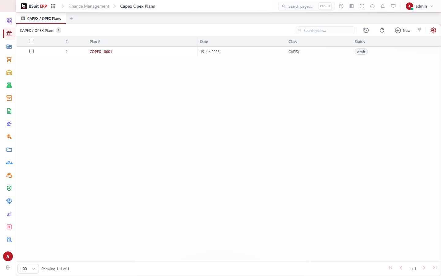Click the Capex Opex Plans breadcrumb
The width and height of the screenshot is (441, 276).
click(x=138, y=6)
